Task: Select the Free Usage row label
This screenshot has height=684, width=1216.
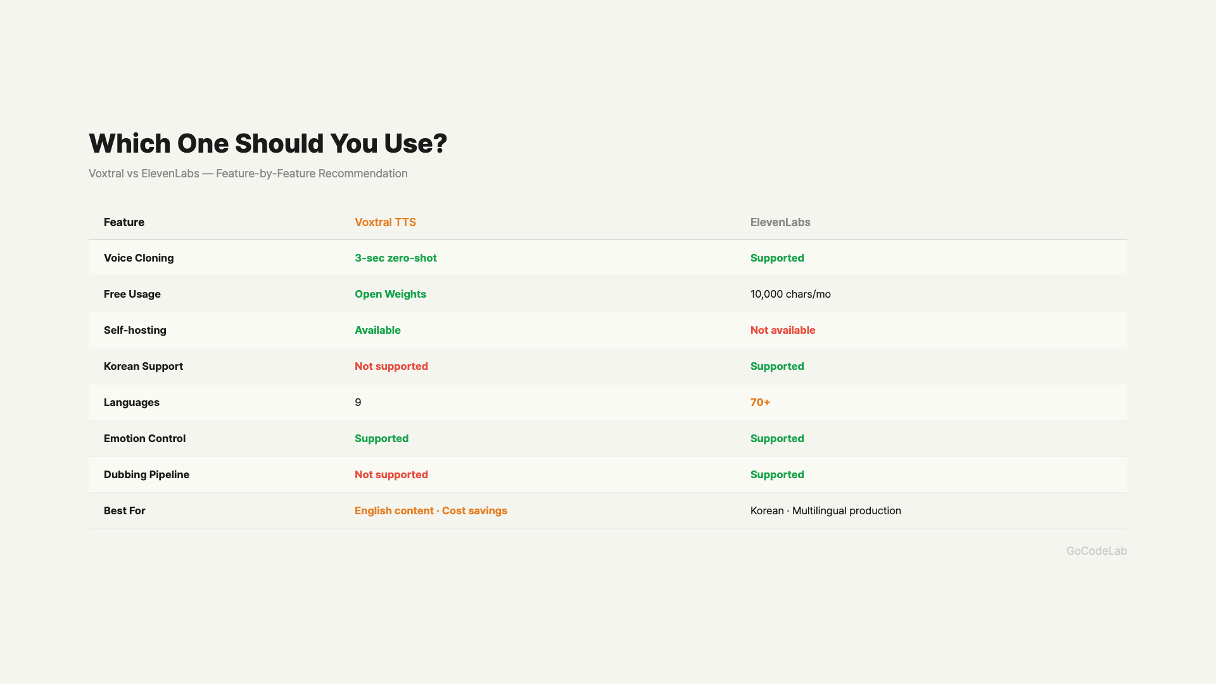Action: pos(132,294)
